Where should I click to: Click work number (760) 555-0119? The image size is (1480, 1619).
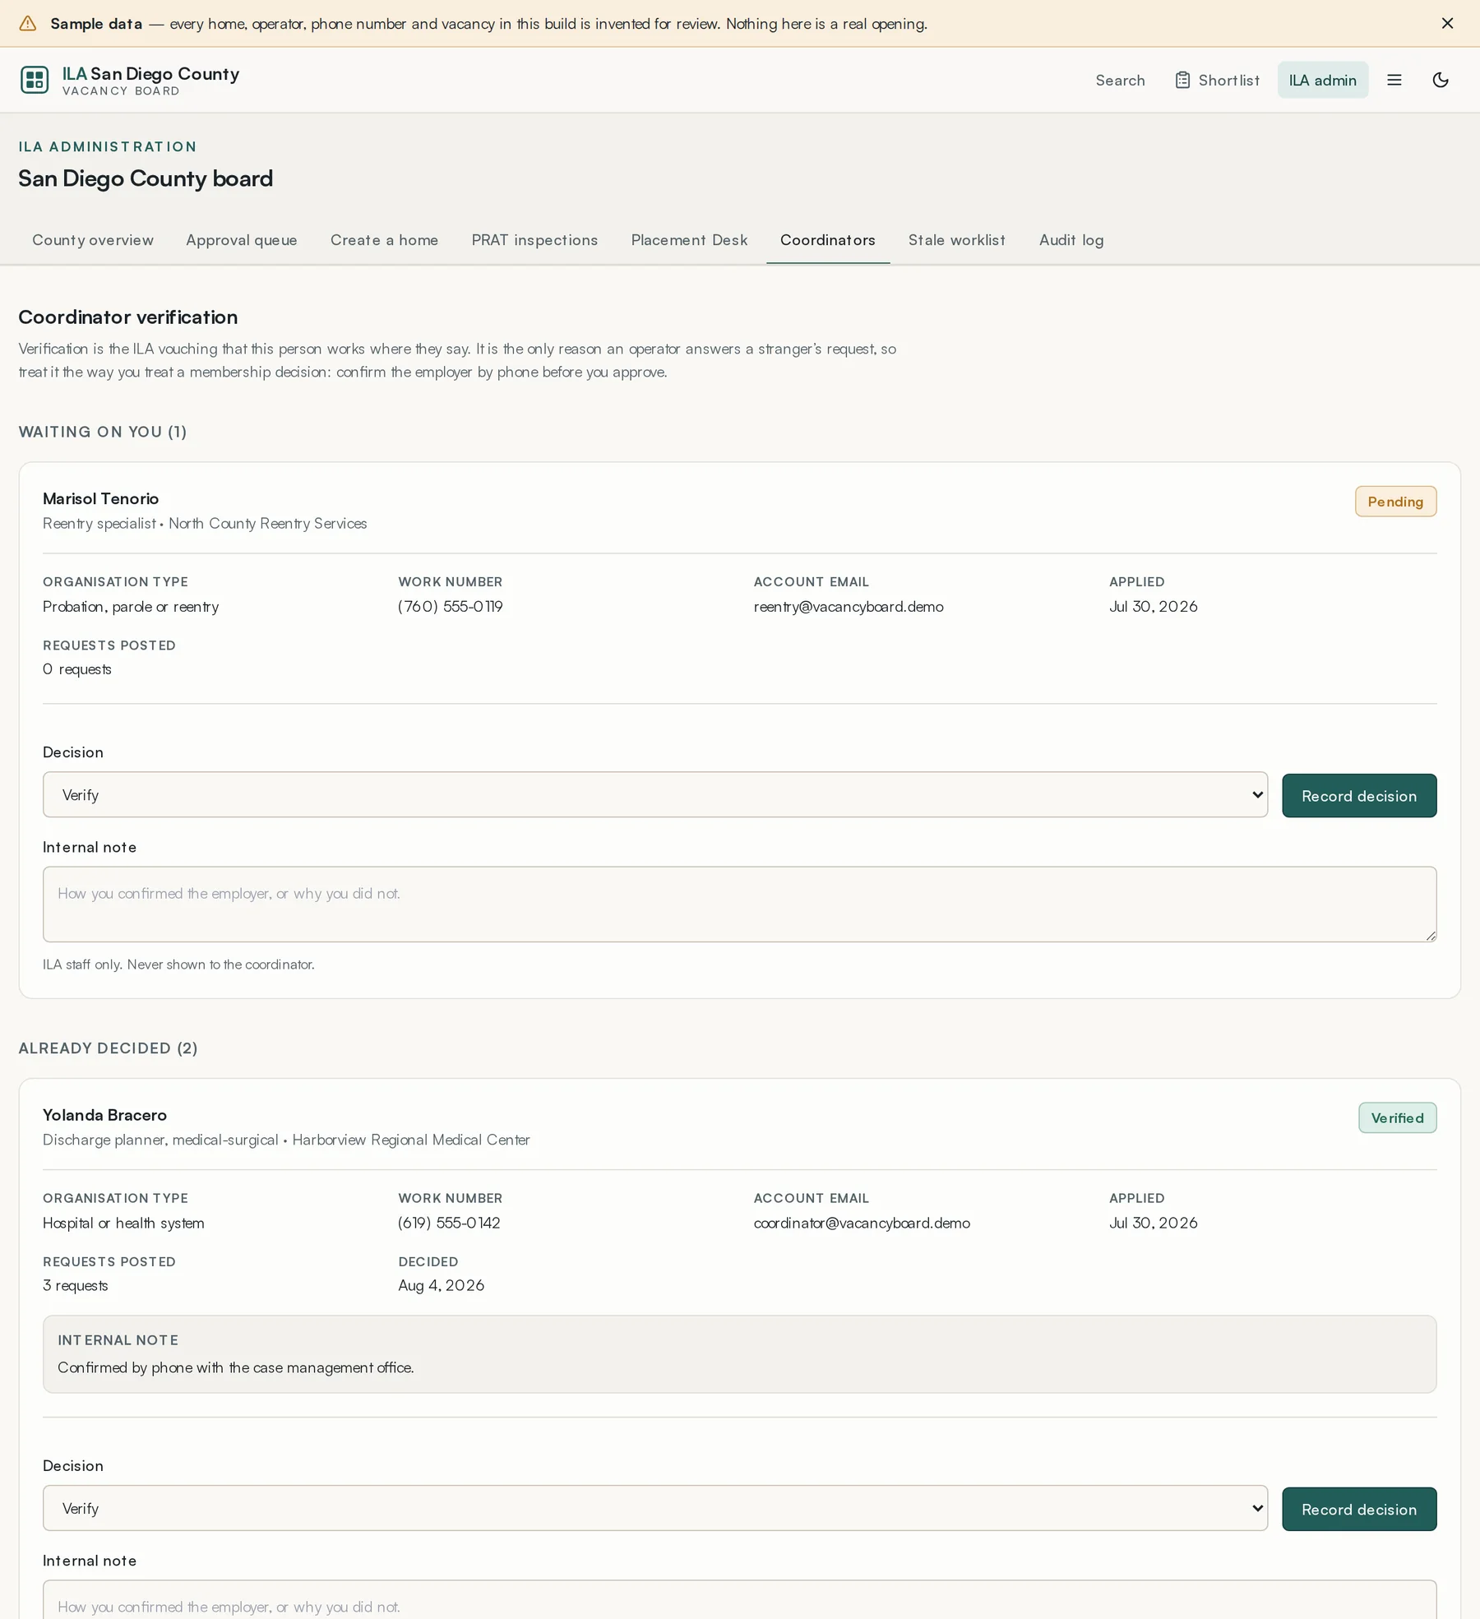[x=450, y=606]
